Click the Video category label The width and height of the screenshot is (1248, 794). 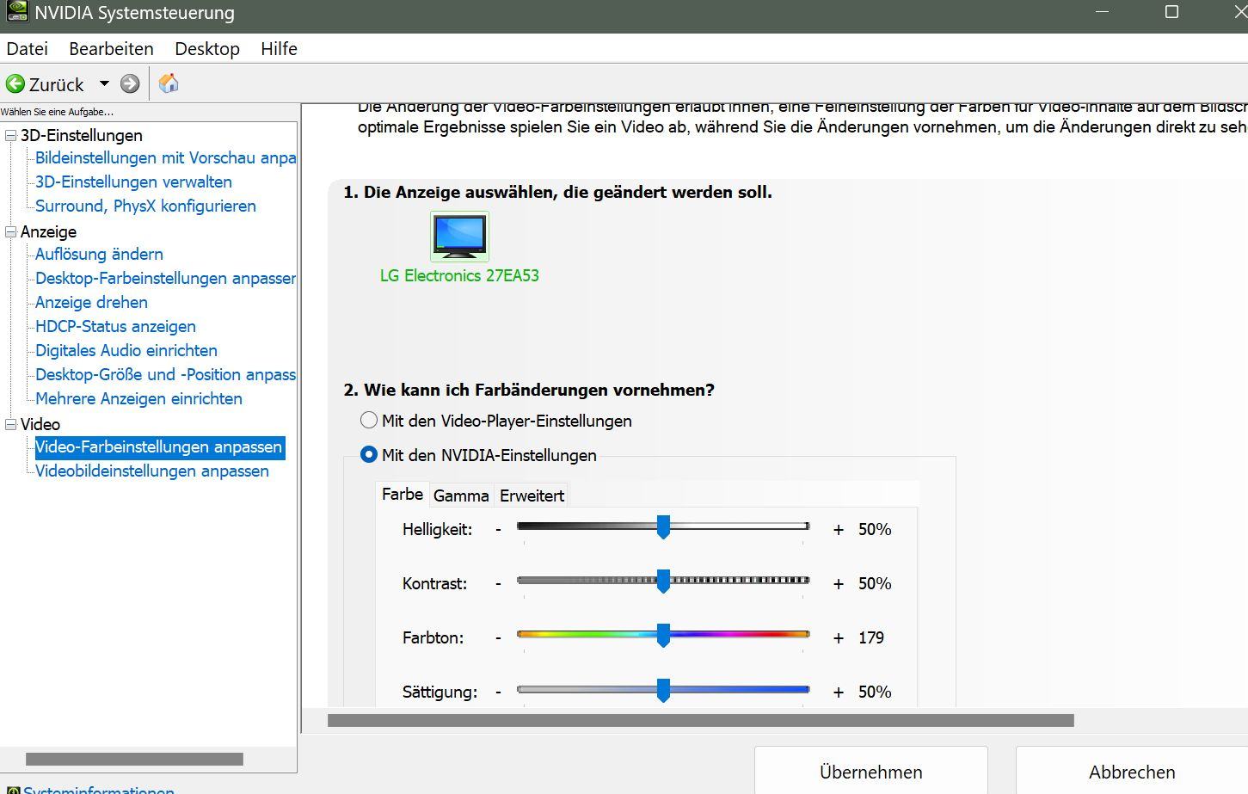pyautogui.click(x=40, y=424)
